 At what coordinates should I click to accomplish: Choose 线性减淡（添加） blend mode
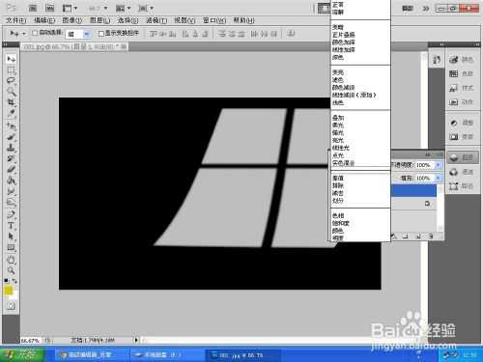point(354,95)
